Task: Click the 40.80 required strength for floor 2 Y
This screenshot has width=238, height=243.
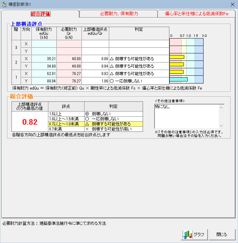Action: click(69, 66)
